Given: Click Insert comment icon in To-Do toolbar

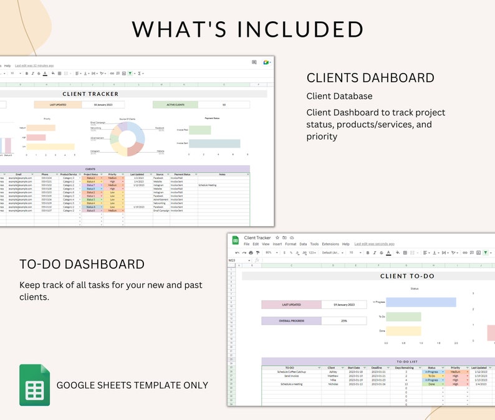Looking at the screenshot, I should tap(472, 253).
